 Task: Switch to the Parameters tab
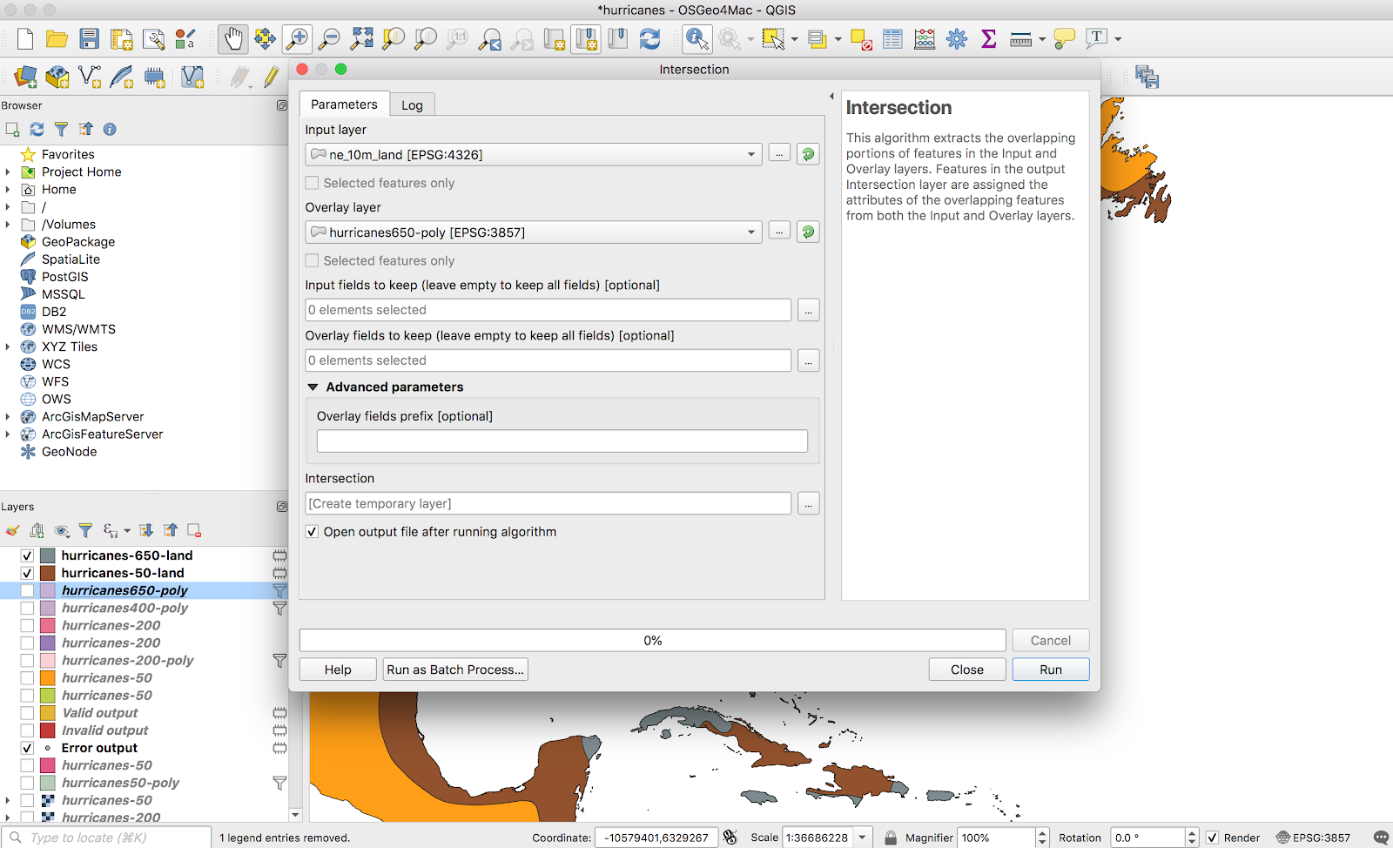(x=344, y=104)
